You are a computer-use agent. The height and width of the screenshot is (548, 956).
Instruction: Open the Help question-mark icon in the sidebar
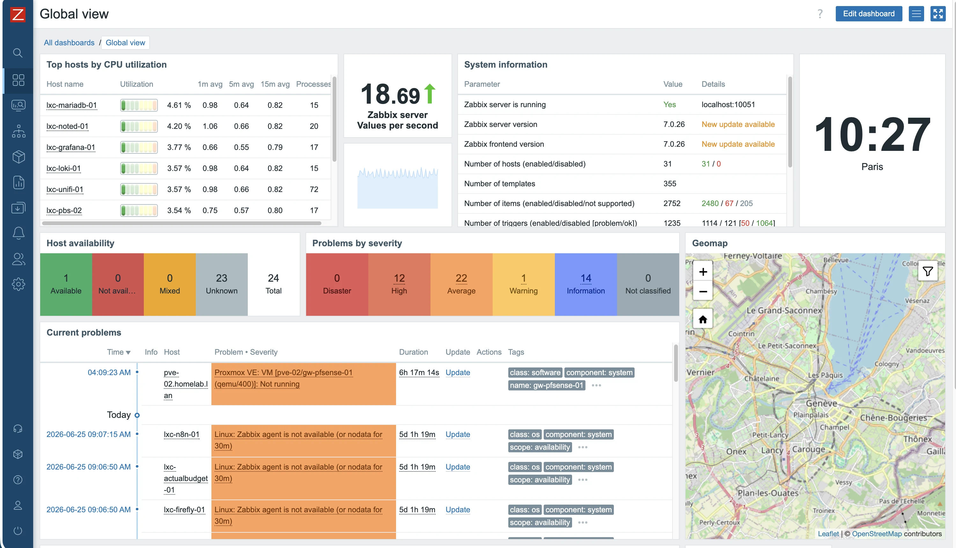[x=18, y=479]
